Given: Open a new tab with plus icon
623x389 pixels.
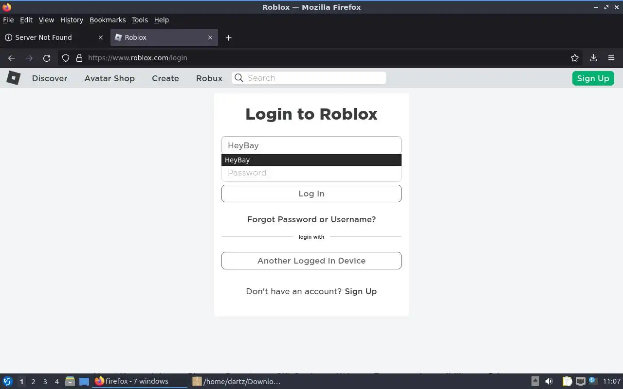Looking at the screenshot, I should pyautogui.click(x=228, y=37).
